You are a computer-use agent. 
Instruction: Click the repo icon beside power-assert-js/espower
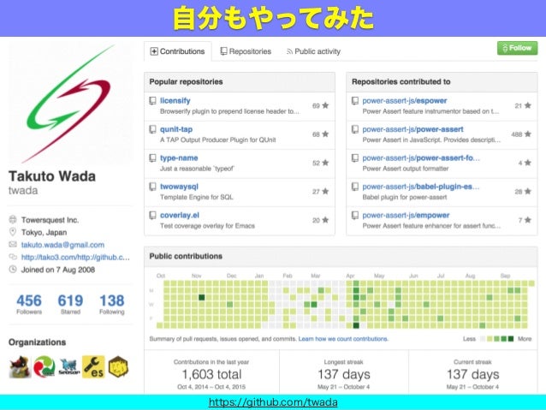[355, 101]
